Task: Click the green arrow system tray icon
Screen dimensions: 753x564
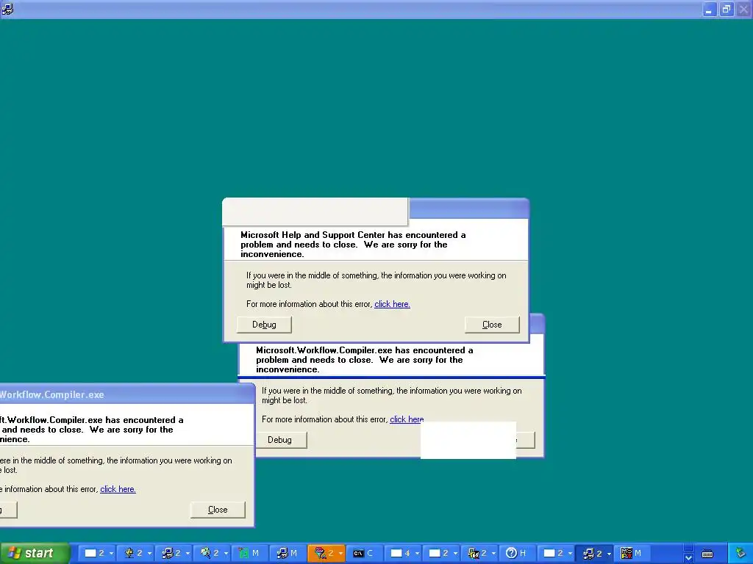Action: tap(740, 554)
